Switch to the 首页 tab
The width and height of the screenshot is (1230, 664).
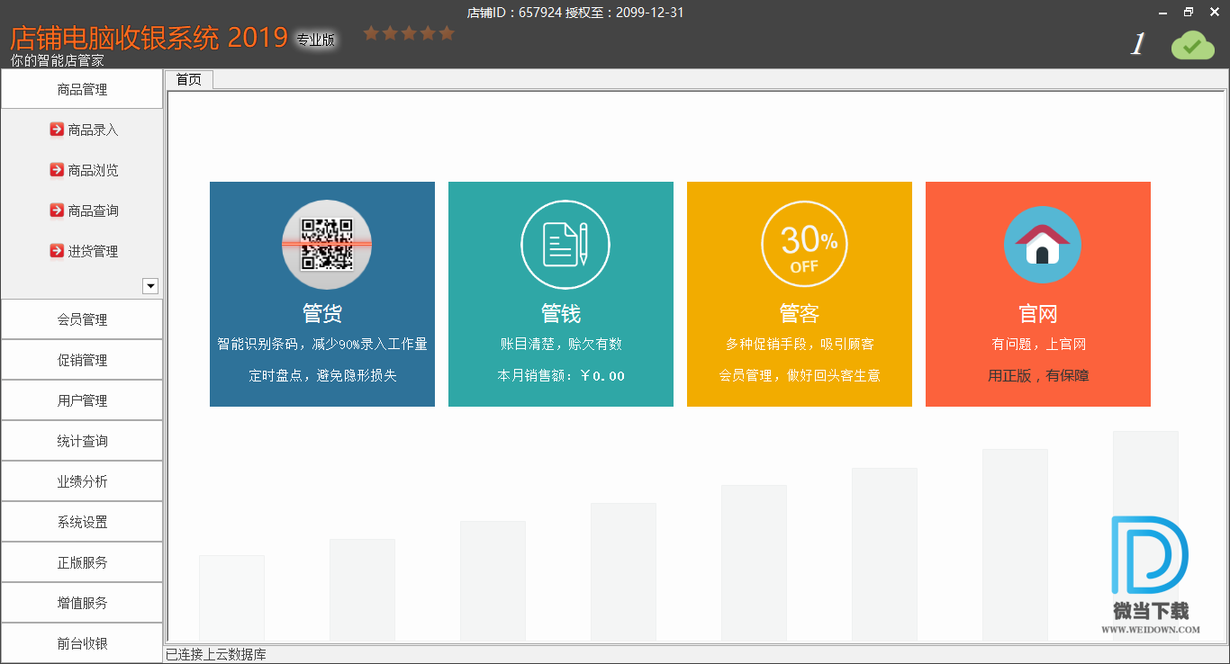(188, 80)
